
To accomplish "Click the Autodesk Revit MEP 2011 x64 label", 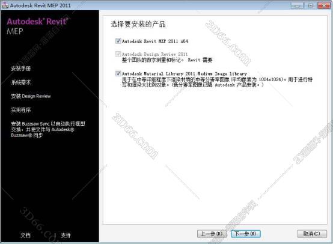I will click(x=155, y=41).
